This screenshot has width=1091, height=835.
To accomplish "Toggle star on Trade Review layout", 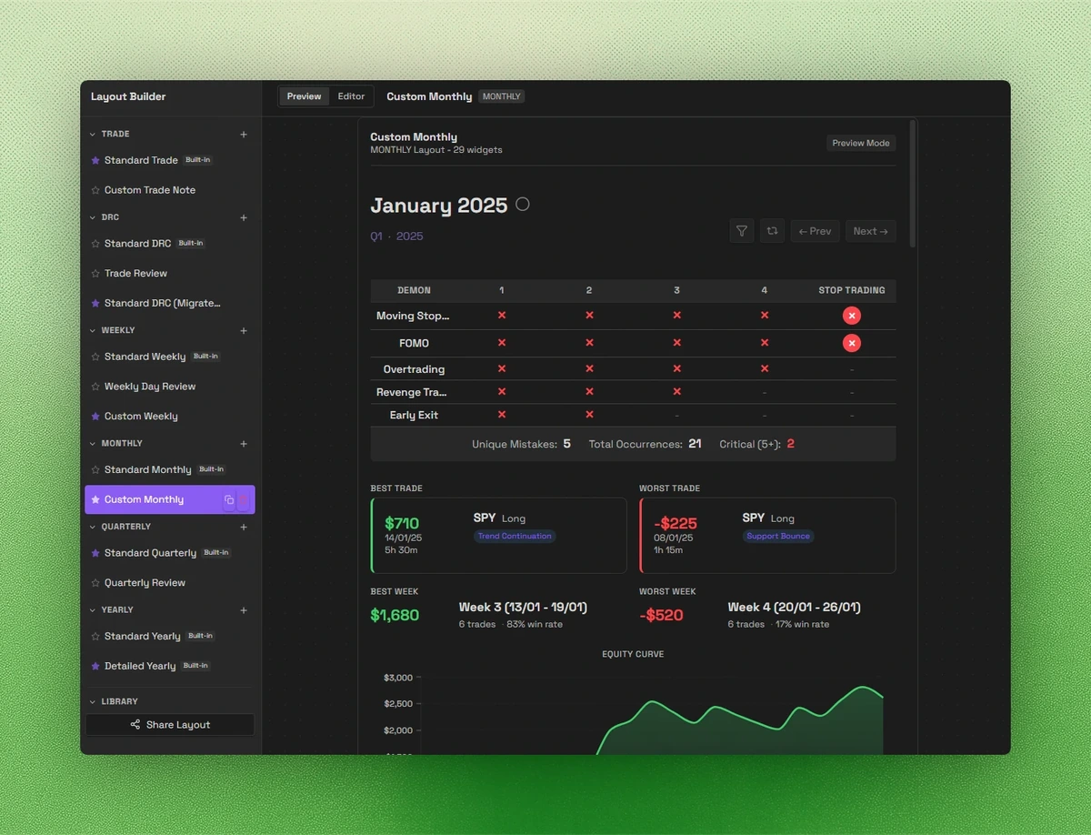I will click(x=95, y=274).
